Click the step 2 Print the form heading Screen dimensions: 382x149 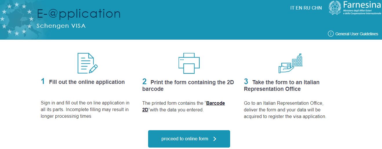pos(188,85)
